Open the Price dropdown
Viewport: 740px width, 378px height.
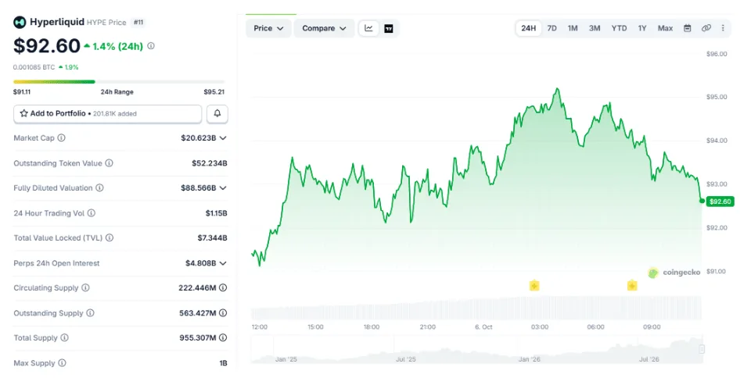point(268,28)
